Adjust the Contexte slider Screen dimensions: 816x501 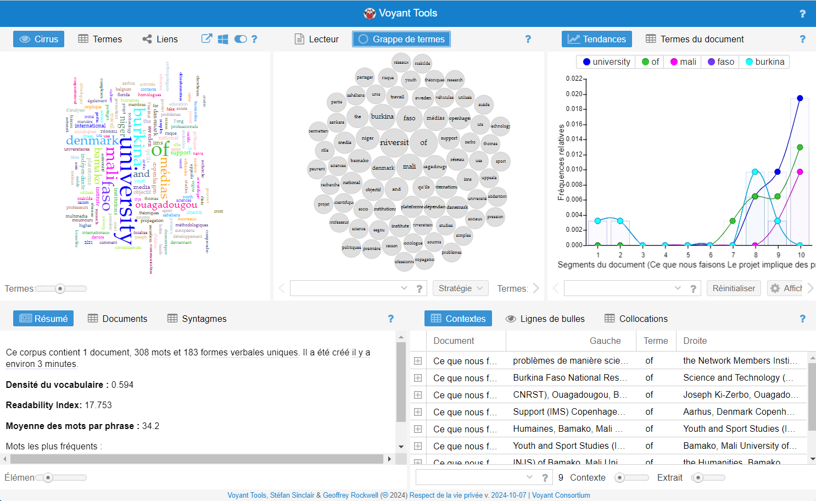pos(620,477)
